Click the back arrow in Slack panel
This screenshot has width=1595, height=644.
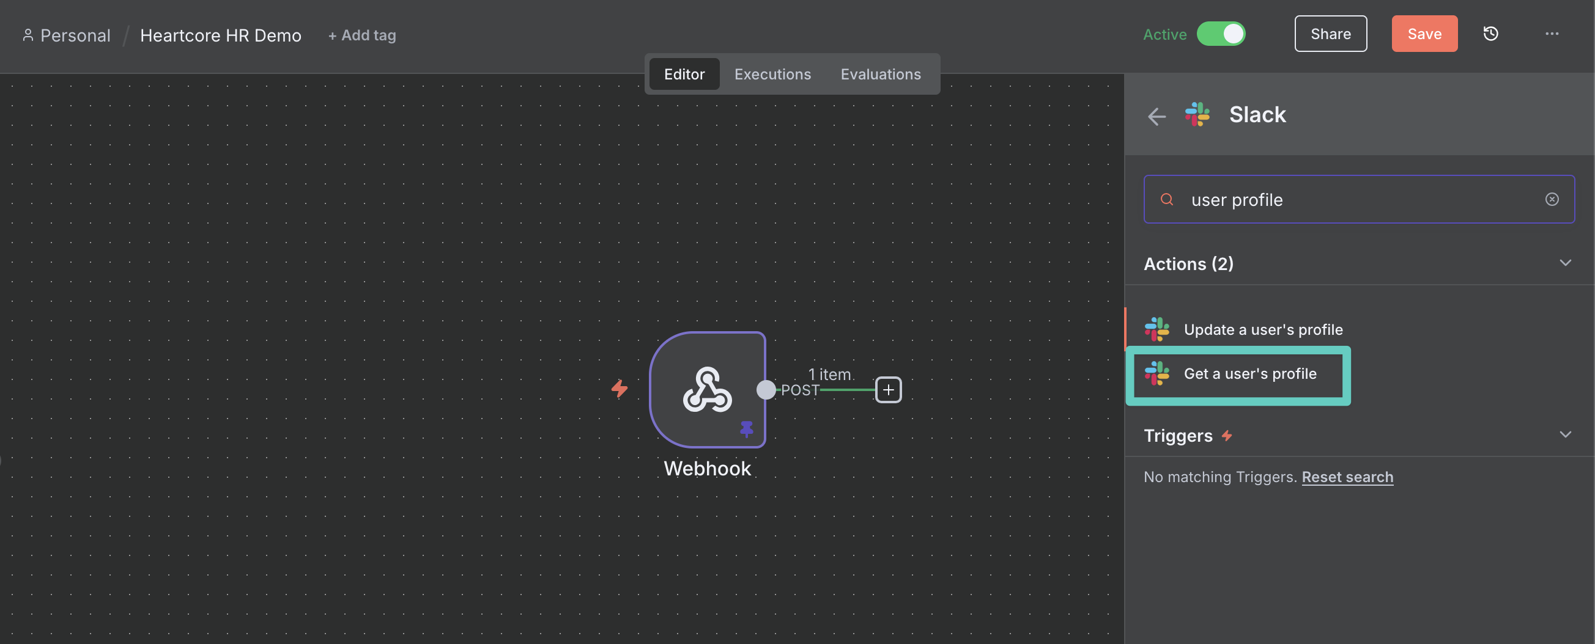pos(1156,115)
